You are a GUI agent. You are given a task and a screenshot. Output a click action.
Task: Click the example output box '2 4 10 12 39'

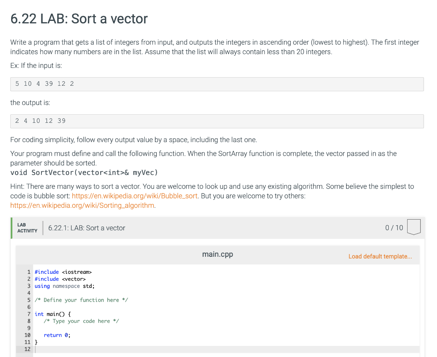click(217, 121)
